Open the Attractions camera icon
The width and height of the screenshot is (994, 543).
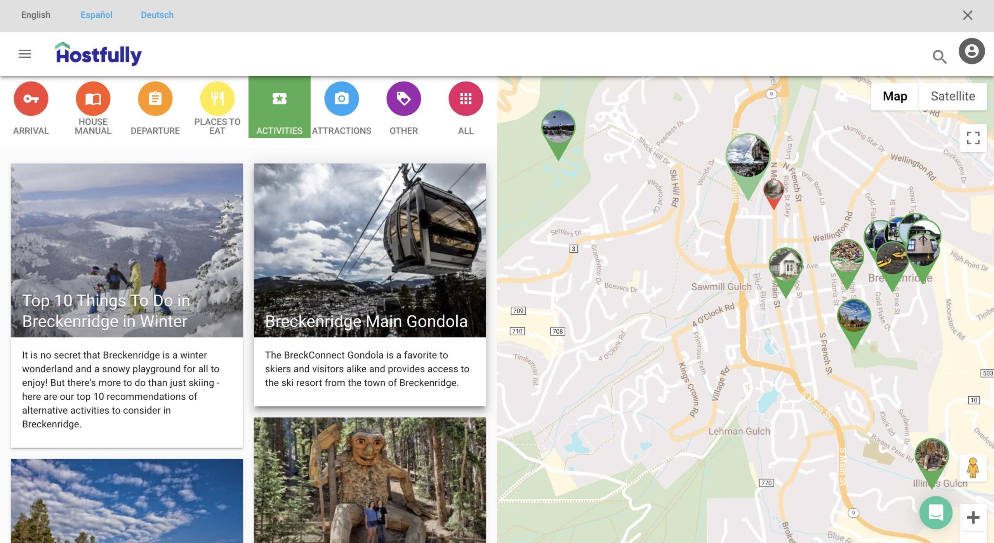click(x=342, y=99)
